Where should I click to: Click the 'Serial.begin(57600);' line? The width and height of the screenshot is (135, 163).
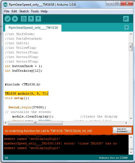point(27,107)
